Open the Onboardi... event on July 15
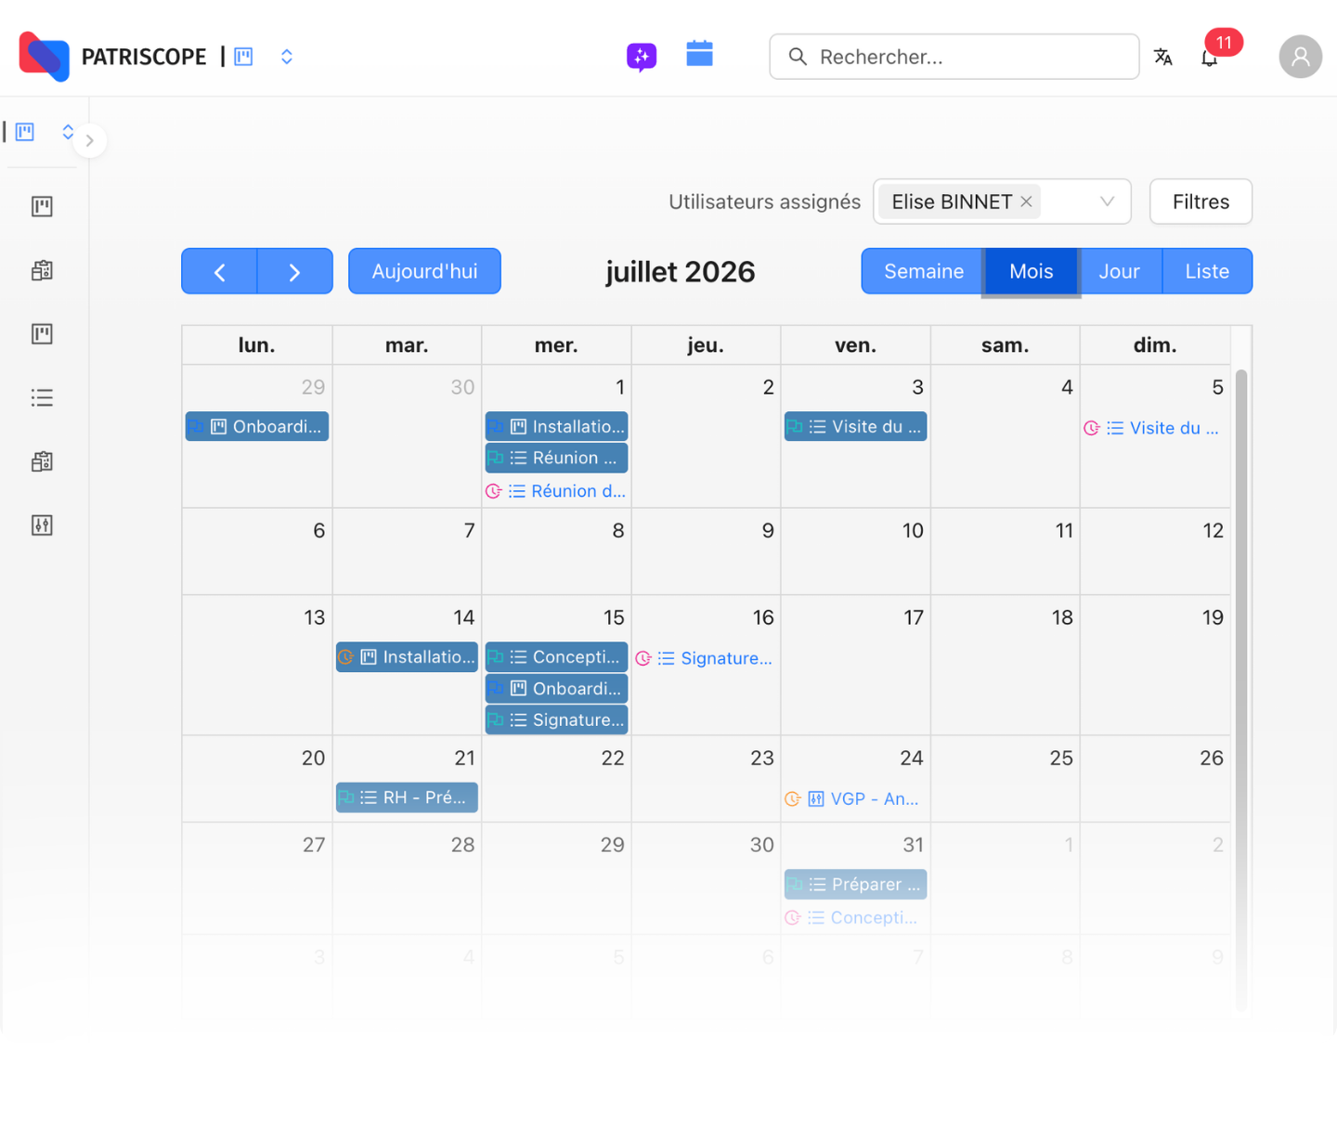The image size is (1337, 1140). click(556, 688)
